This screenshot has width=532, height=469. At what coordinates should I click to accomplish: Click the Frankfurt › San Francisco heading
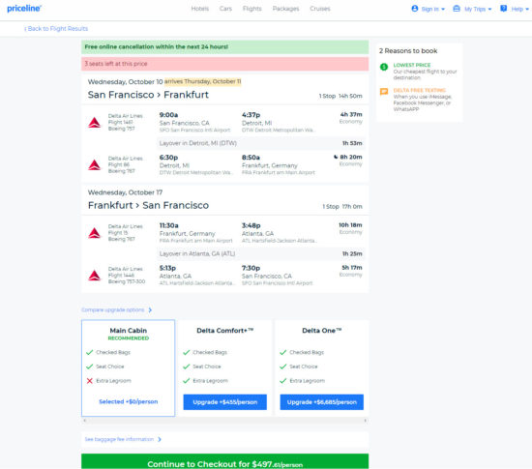tap(148, 205)
